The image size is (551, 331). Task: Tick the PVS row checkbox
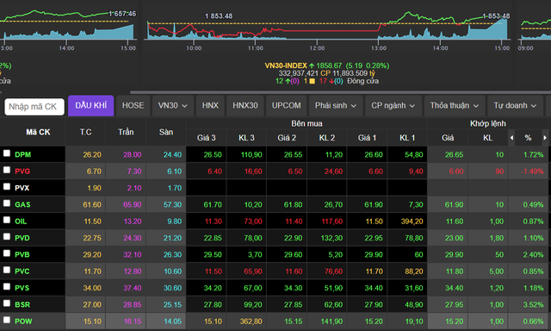(x=7, y=287)
